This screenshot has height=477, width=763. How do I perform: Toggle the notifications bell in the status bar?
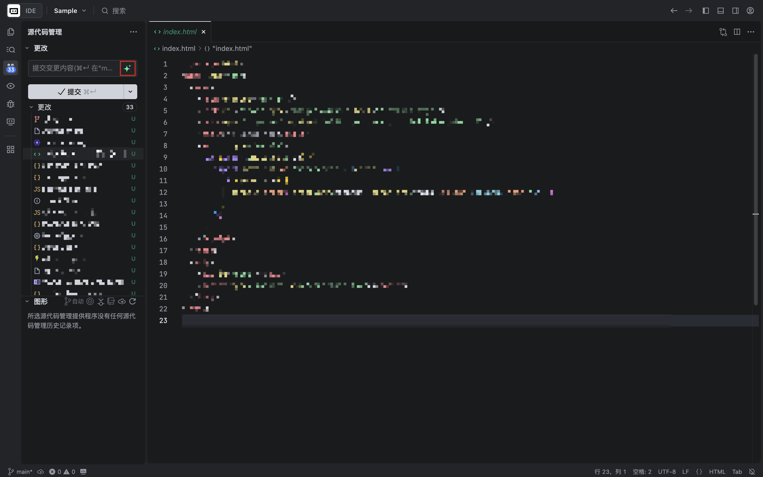[x=752, y=472]
